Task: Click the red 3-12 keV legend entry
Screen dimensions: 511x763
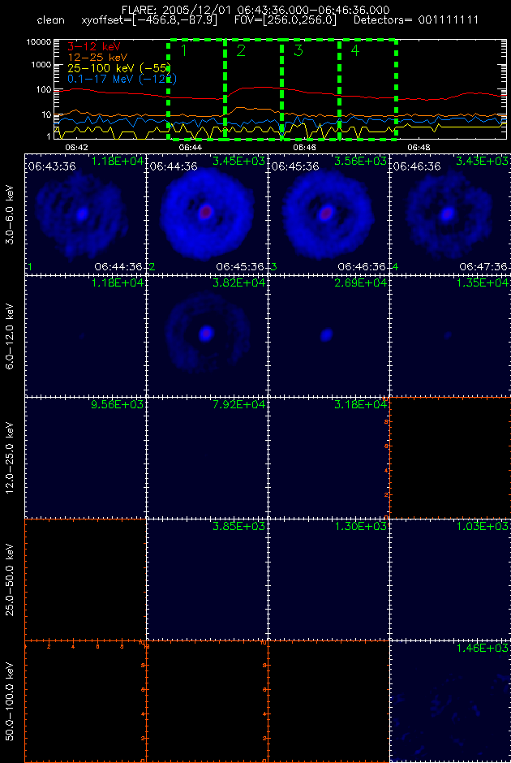Action: point(94,47)
